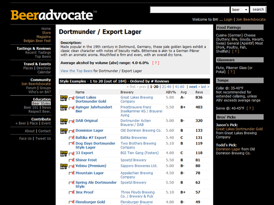Go to Home in sidebar
274x205 pixels.
click(x=46, y=29)
